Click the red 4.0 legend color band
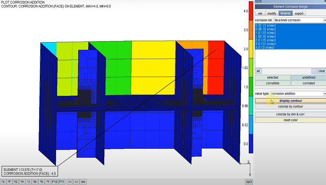This screenshot has height=185, width=326. [x=251, y=11]
